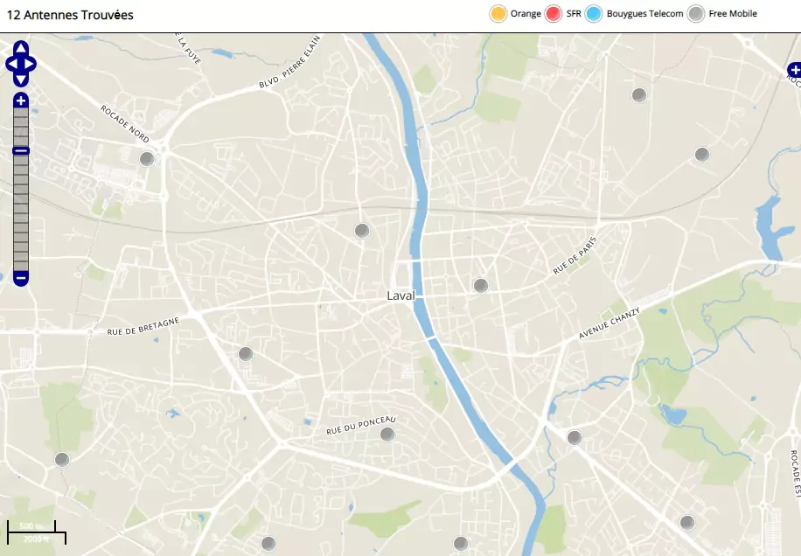Viewport: 801px width, 556px height.
Task: Select antenna marker south of Rue de Bretagne
Action: pyautogui.click(x=246, y=354)
